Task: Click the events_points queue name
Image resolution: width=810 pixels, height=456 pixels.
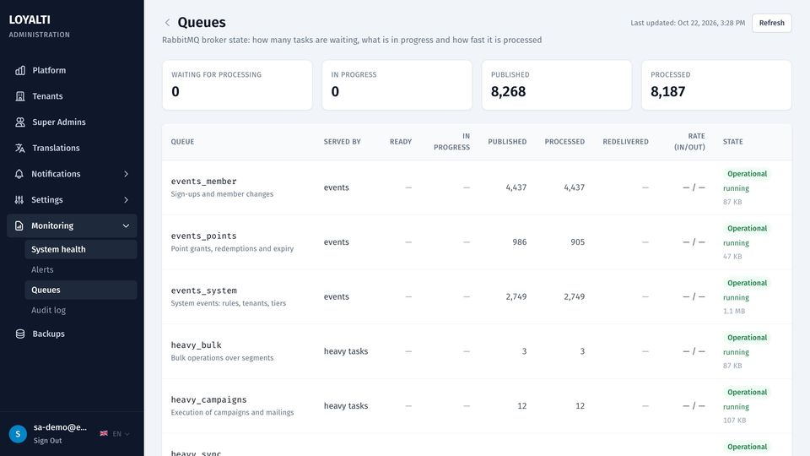Action: [203, 236]
